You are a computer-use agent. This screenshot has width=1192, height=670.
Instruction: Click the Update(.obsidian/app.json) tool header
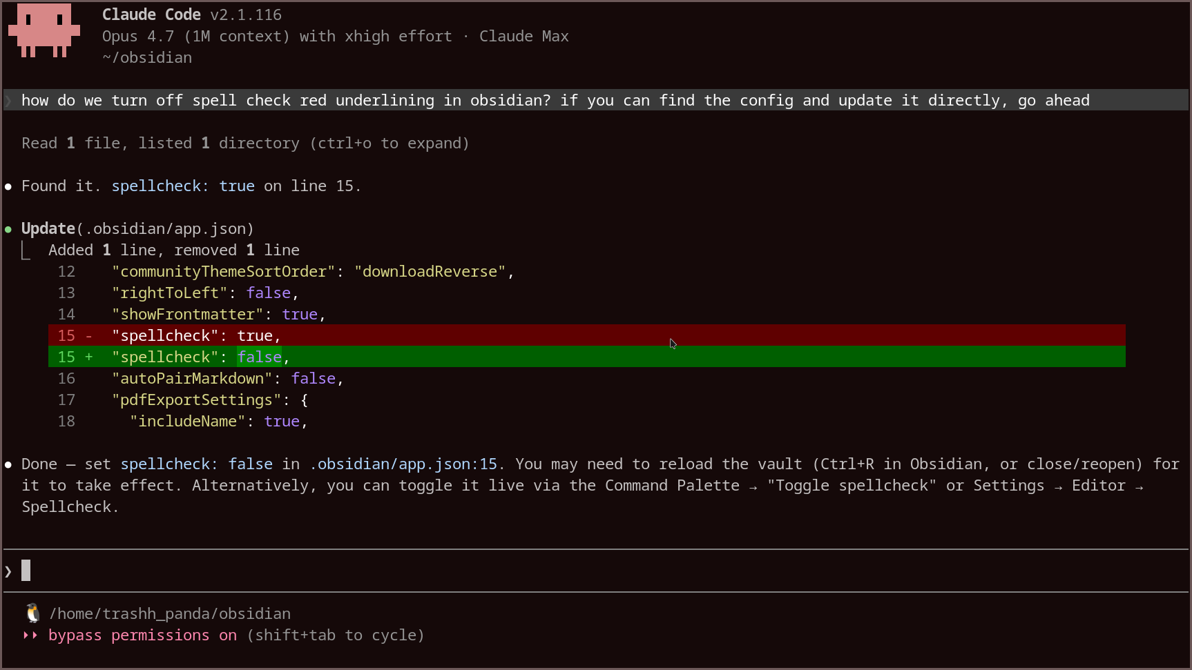[x=137, y=228]
